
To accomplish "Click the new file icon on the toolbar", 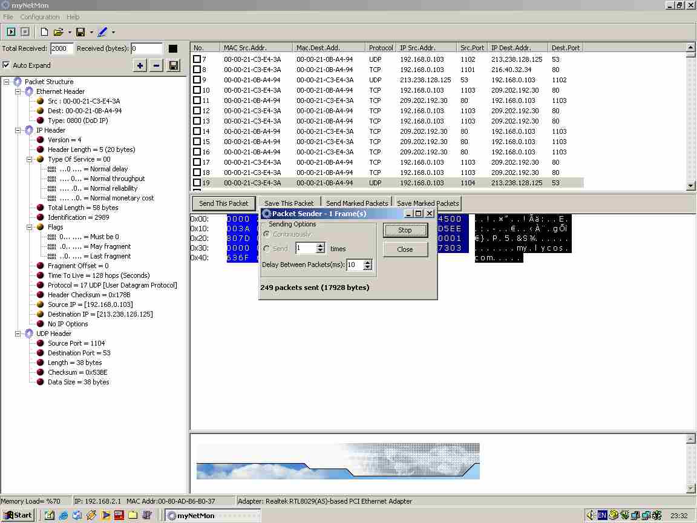I will tap(44, 31).
